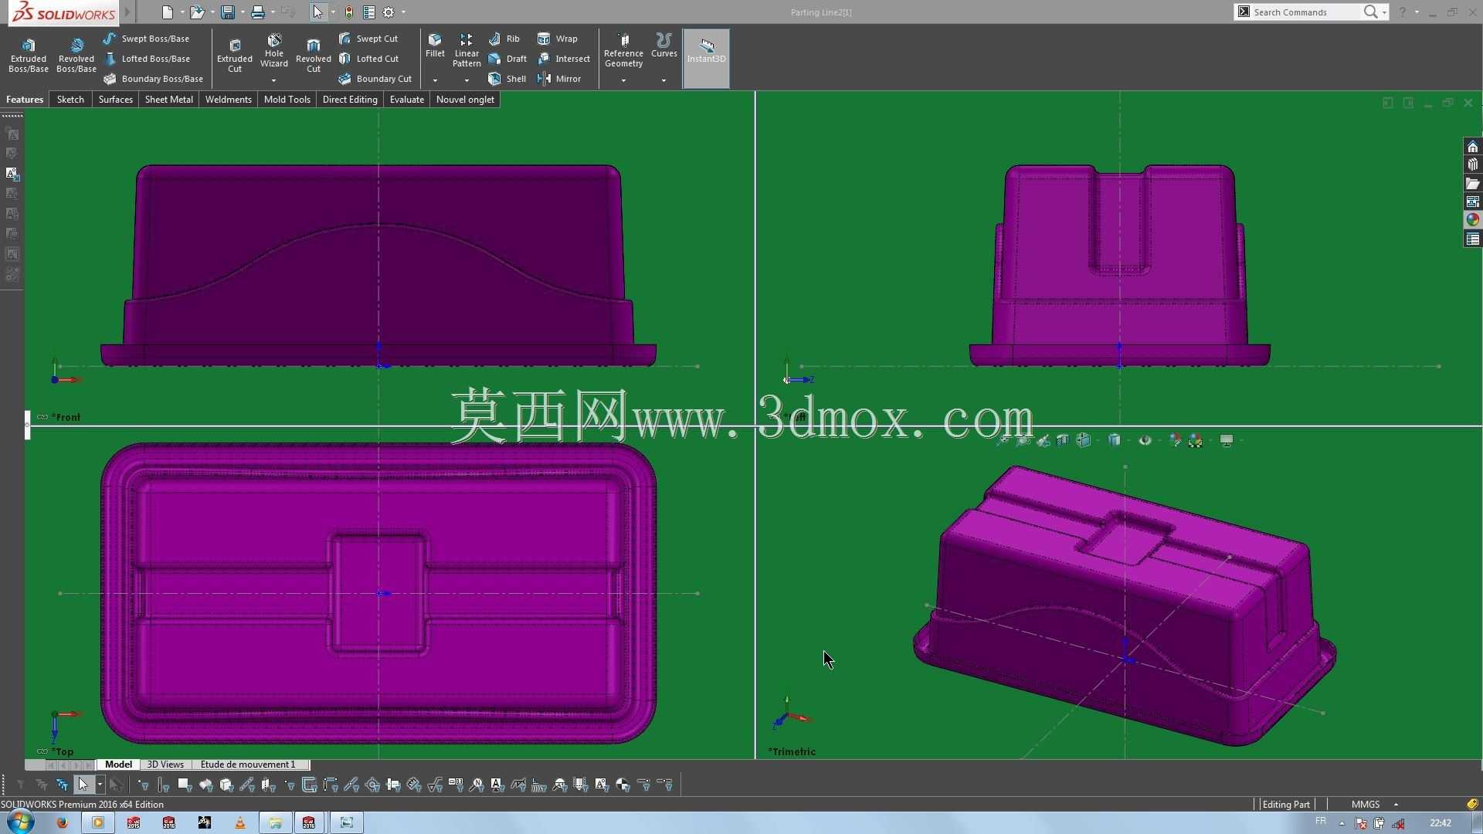
Task: Open the Options gear icon
Action: 389,12
